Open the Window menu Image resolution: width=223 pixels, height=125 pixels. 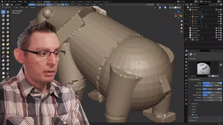pyautogui.click(x=20, y=1)
